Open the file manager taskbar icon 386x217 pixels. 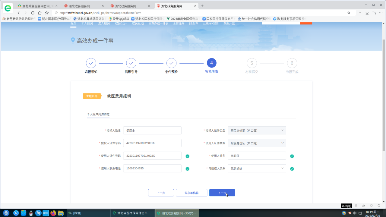(x=61, y=213)
